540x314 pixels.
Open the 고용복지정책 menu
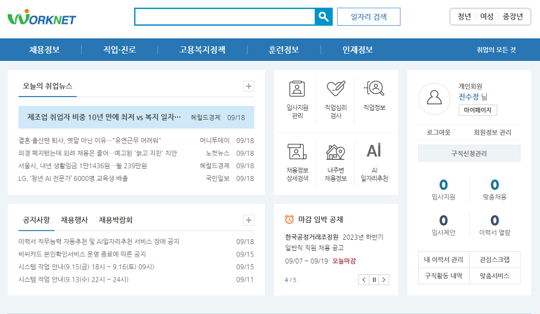(x=202, y=50)
